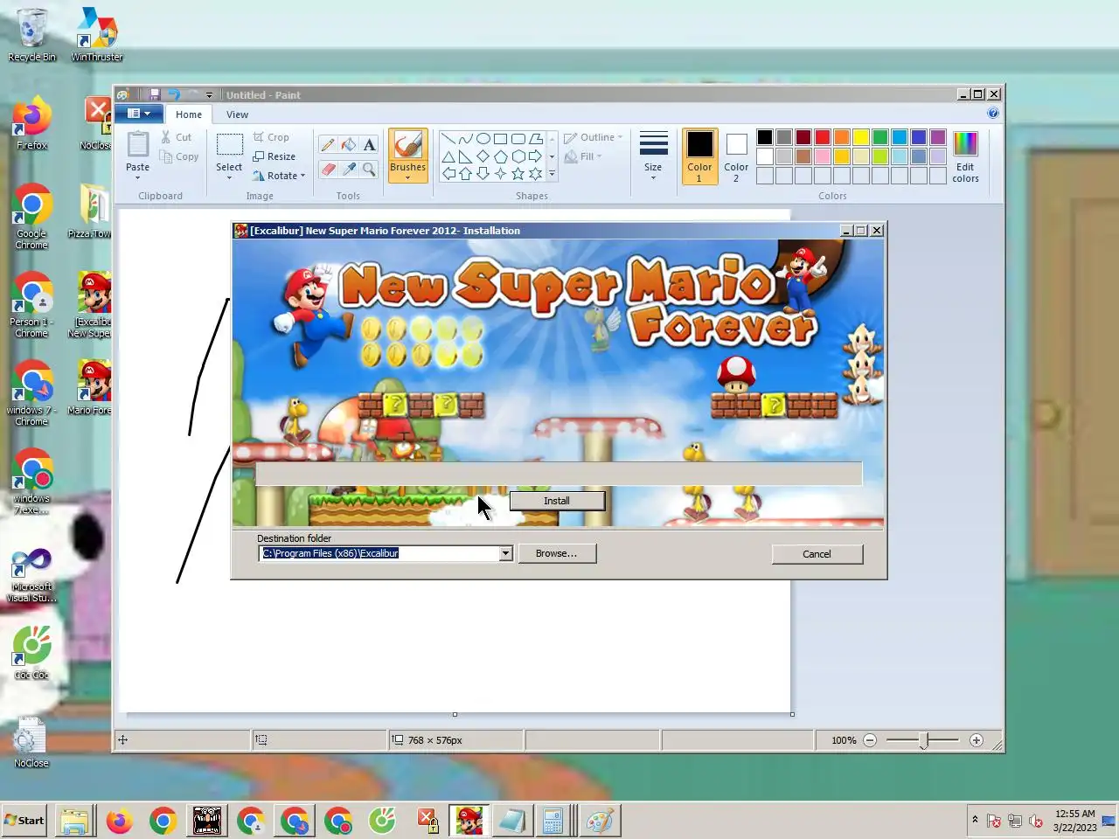Open Edit colors dialog
The image size is (1119, 839).
(965, 156)
